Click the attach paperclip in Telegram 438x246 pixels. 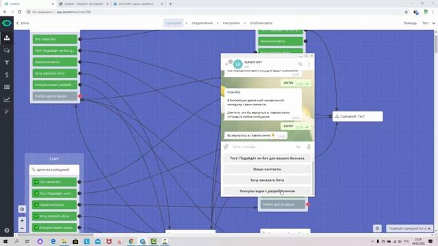tap(227, 147)
